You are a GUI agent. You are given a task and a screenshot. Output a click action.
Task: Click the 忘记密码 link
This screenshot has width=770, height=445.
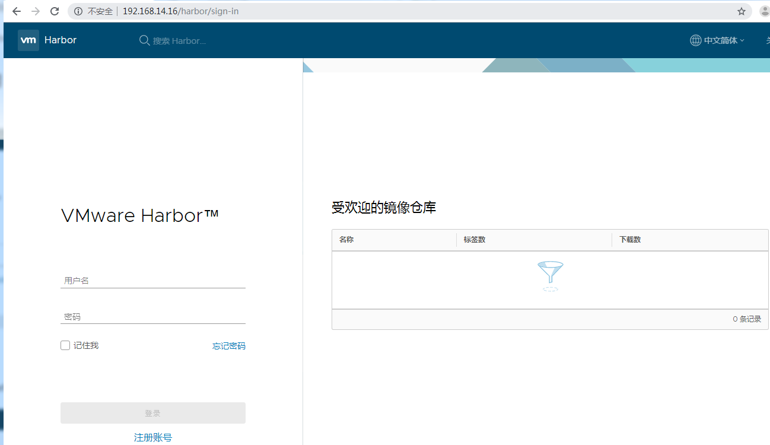[229, 346]
